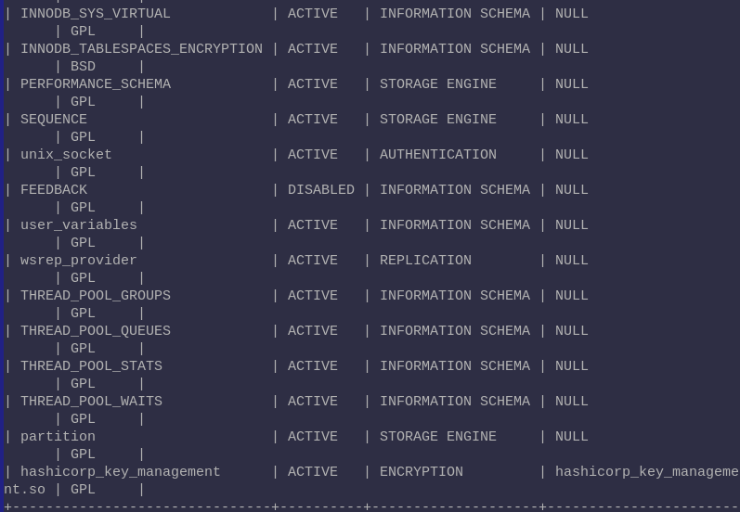The height and width of the screenshot is (512, 740).
Task: Click the THREAD_POOL_GROUPS plugin name
Action: (96, 296)
